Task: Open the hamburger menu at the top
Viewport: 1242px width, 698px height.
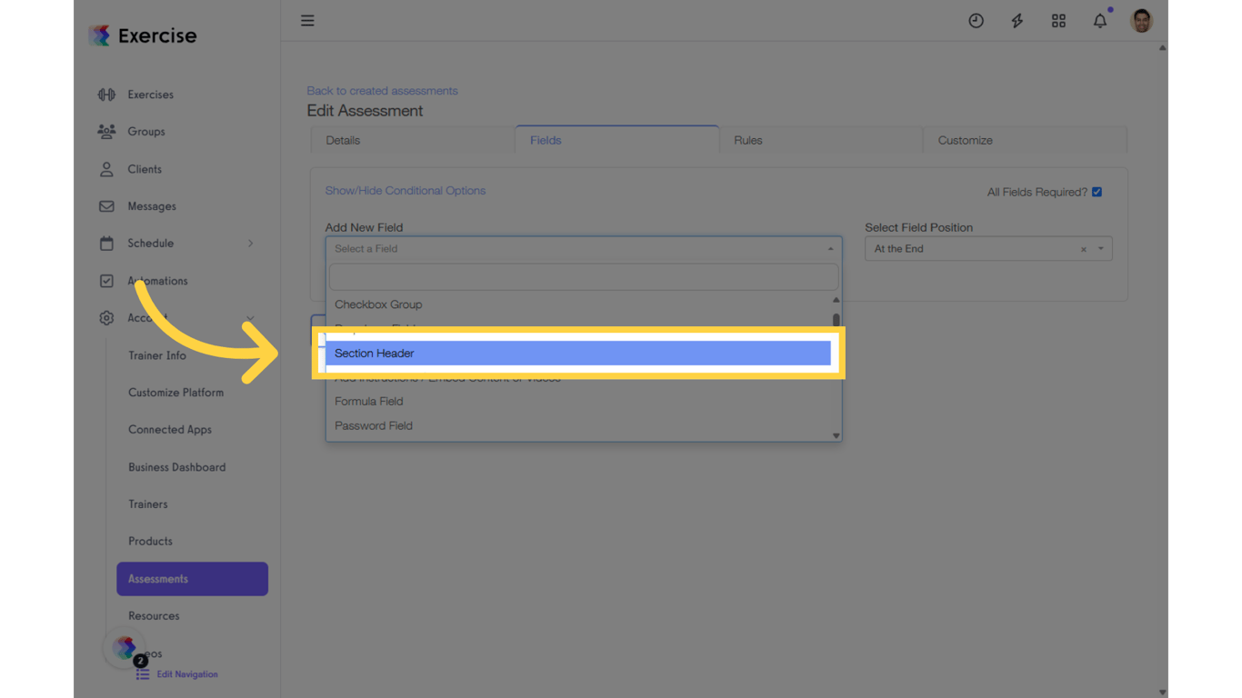Action: [x=307, y=20]
